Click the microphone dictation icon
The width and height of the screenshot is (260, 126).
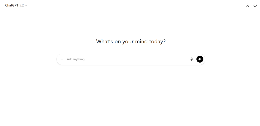[x=192, y=59]
